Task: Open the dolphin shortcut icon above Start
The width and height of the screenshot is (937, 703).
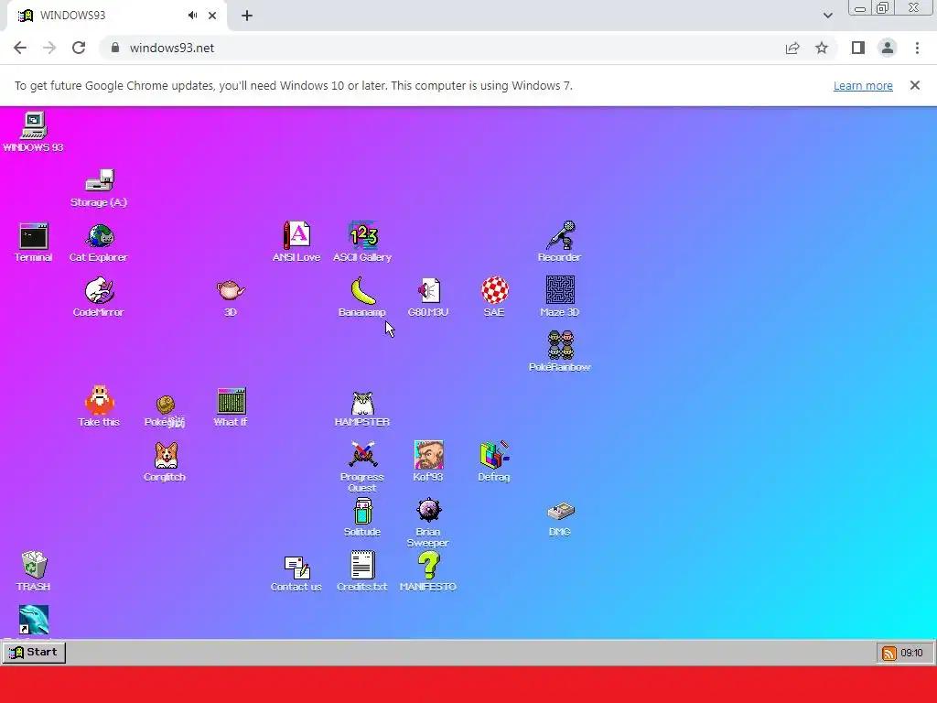Action: [34, 621]
